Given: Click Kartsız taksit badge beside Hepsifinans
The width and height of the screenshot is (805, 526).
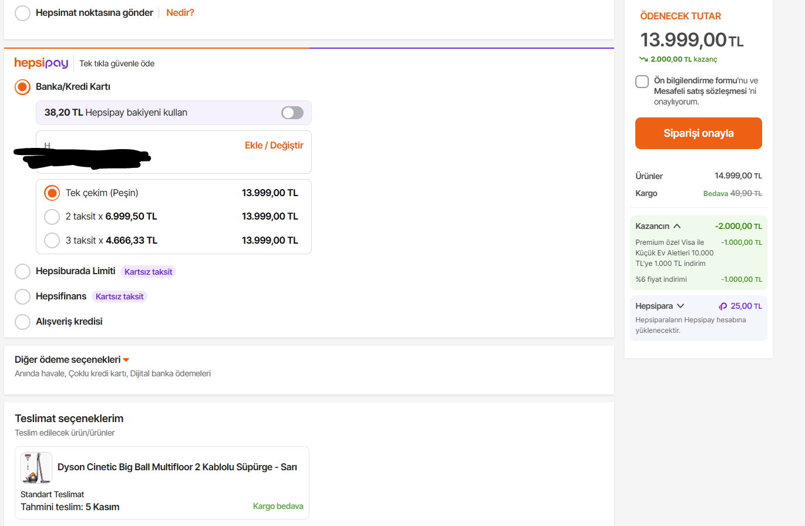Looking at the screenshot, I should pyautogui.click(x=119, y=296).
